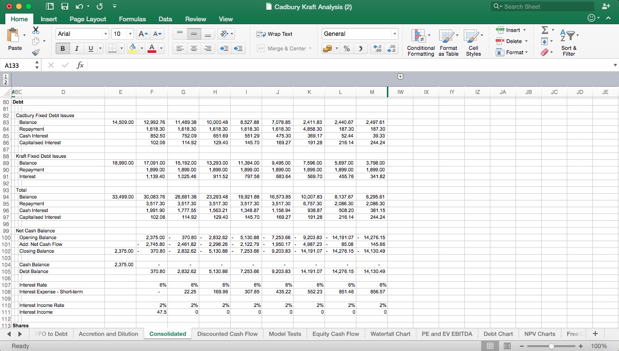Switch to the Discounted Cash Flow sheet

(x=227, y=334)
